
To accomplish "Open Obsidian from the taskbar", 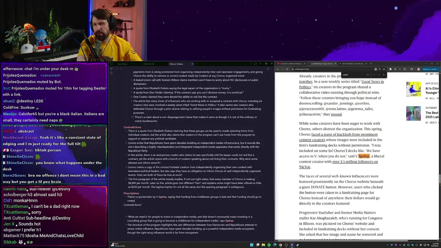I will tap(292, 245).
